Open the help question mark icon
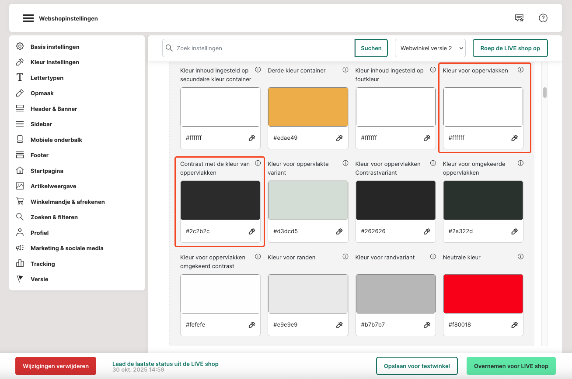The height and width of the screenshot is (379, 572). [543, 18]
